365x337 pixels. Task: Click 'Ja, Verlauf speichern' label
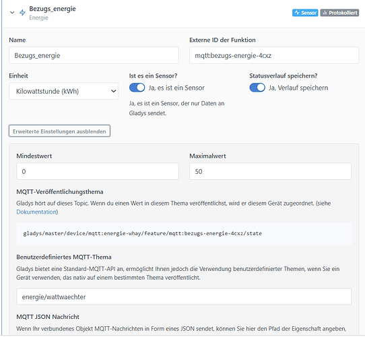coord(298,88)
